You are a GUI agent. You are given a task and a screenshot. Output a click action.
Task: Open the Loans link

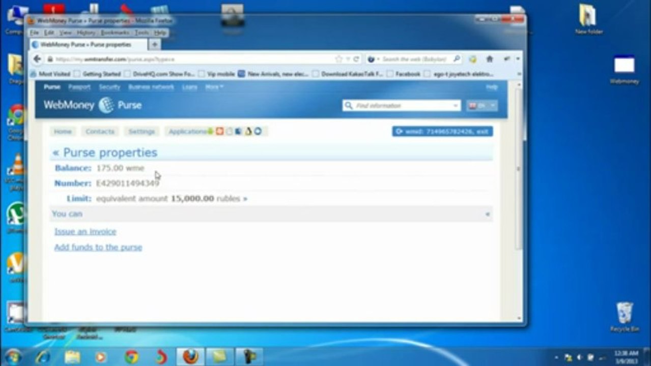189,87
